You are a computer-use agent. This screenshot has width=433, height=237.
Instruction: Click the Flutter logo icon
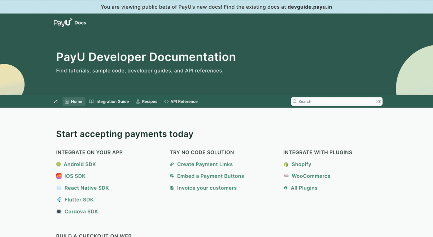[59, 200]
